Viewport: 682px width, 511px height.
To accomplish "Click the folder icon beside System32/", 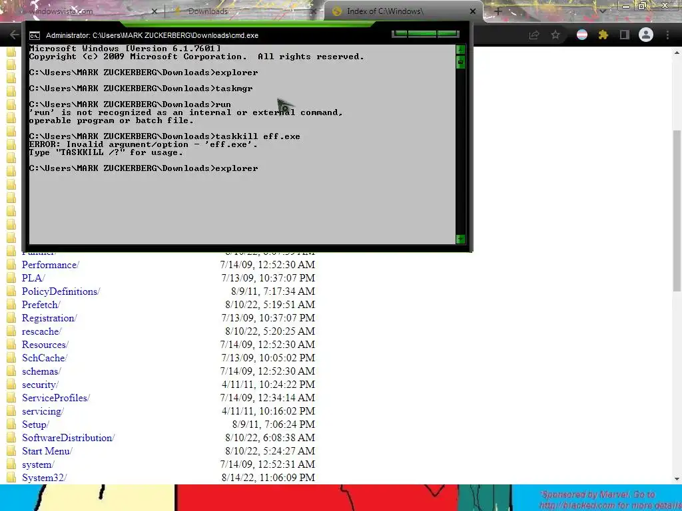I will coord(11,478).
